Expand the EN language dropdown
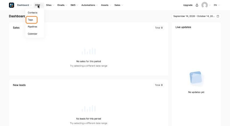 point(217,5)
